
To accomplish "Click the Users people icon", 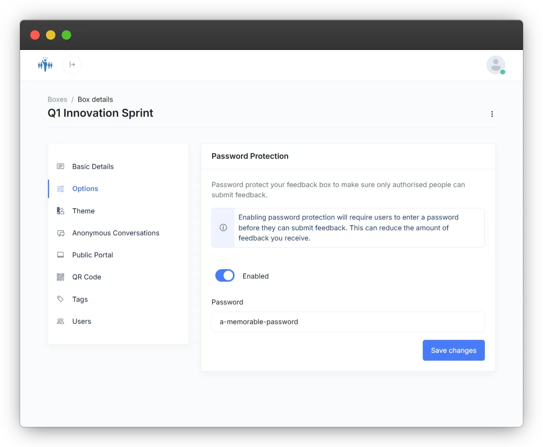I will (x=61, y=321).
